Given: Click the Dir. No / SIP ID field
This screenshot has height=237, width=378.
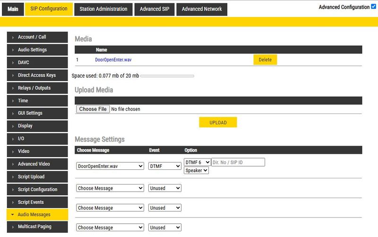Looking at the screenshot, I should 238,162.
